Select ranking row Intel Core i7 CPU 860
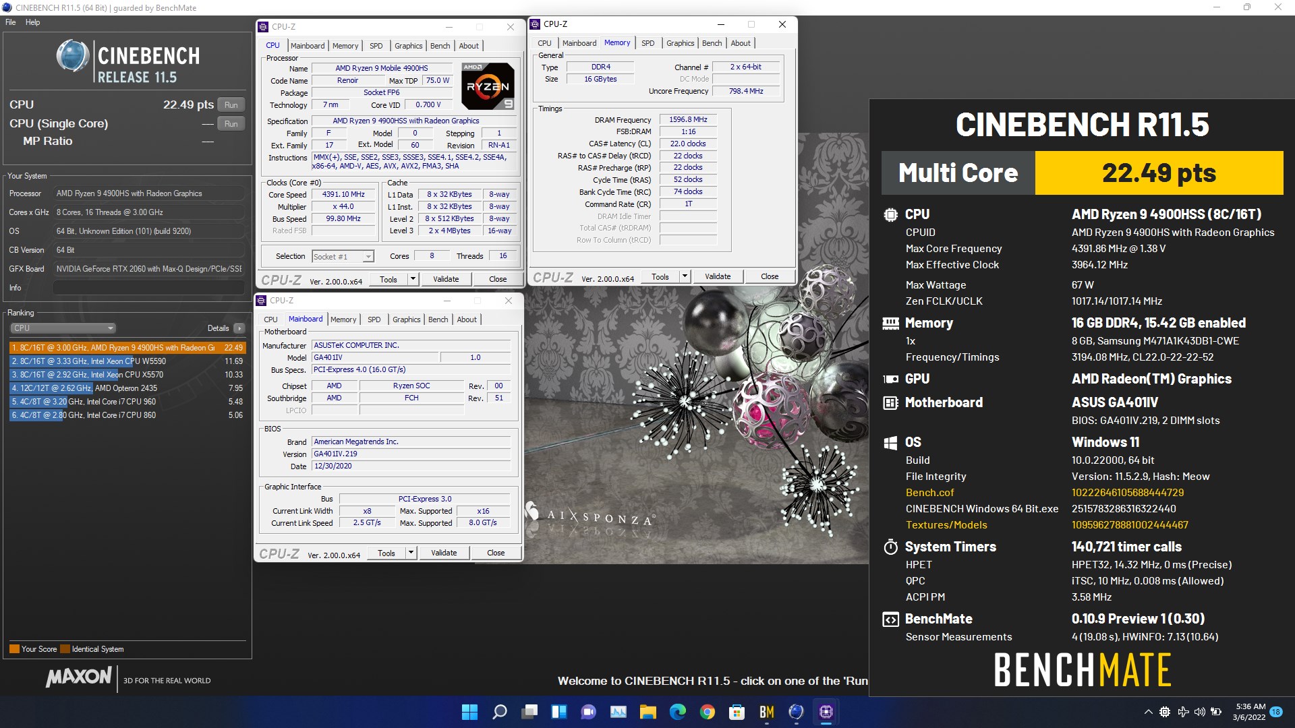This screenshot has height=728, width=1295. click(x=127, y=415)
